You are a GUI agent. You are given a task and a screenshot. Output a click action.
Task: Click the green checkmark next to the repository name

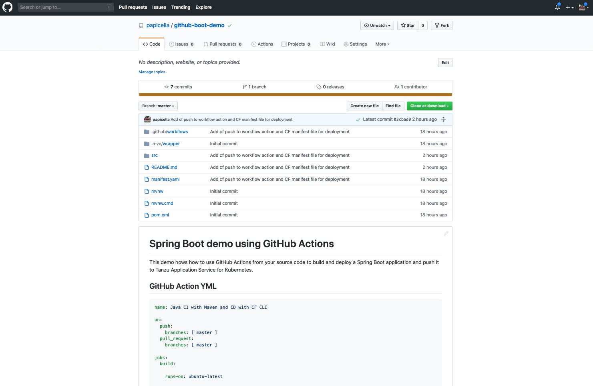[229, 25]
